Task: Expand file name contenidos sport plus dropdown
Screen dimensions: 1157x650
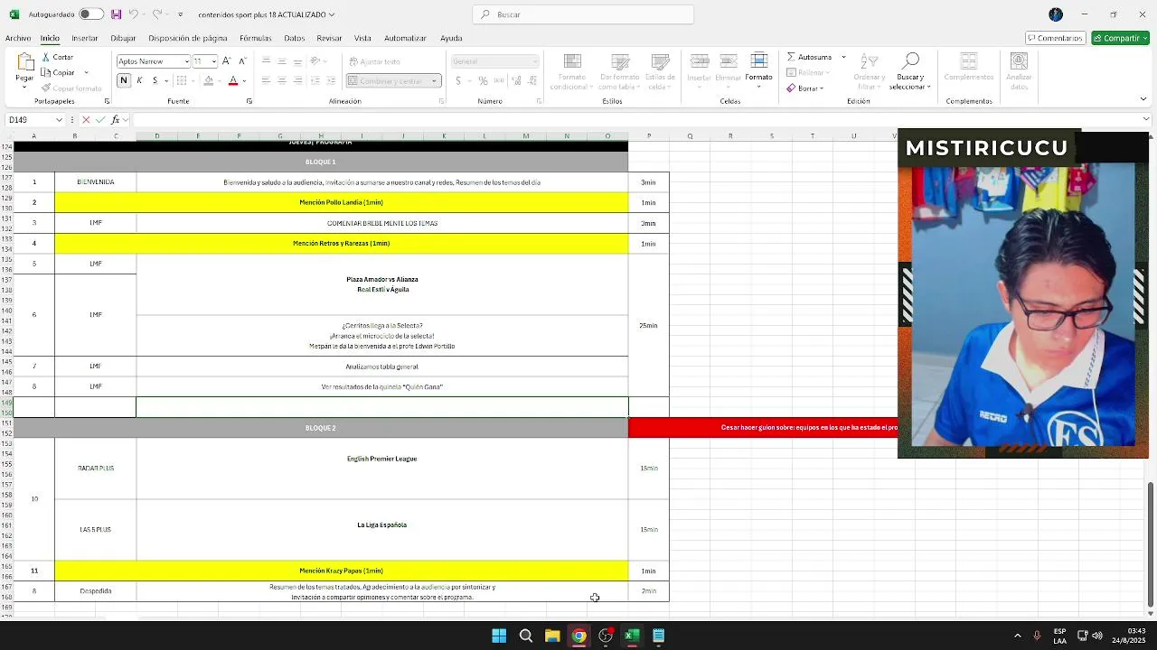Action: tap(332, 14)
